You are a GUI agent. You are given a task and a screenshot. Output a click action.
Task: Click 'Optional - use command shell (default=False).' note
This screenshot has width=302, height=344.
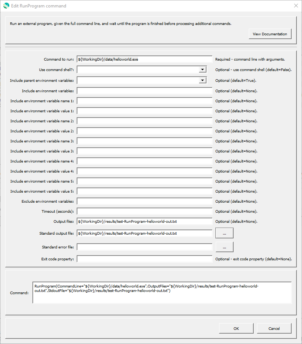click(x=253, y=70)
